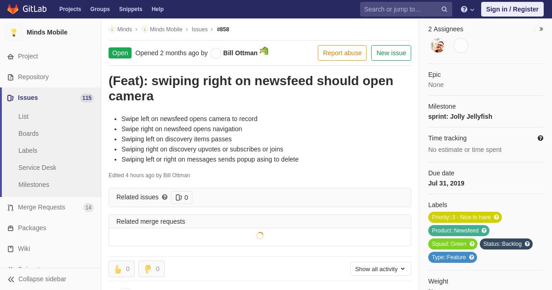Viewport: 552px width, 290px height.
Task: Click the Issues count badge 115
Action: tap(87, 98)
